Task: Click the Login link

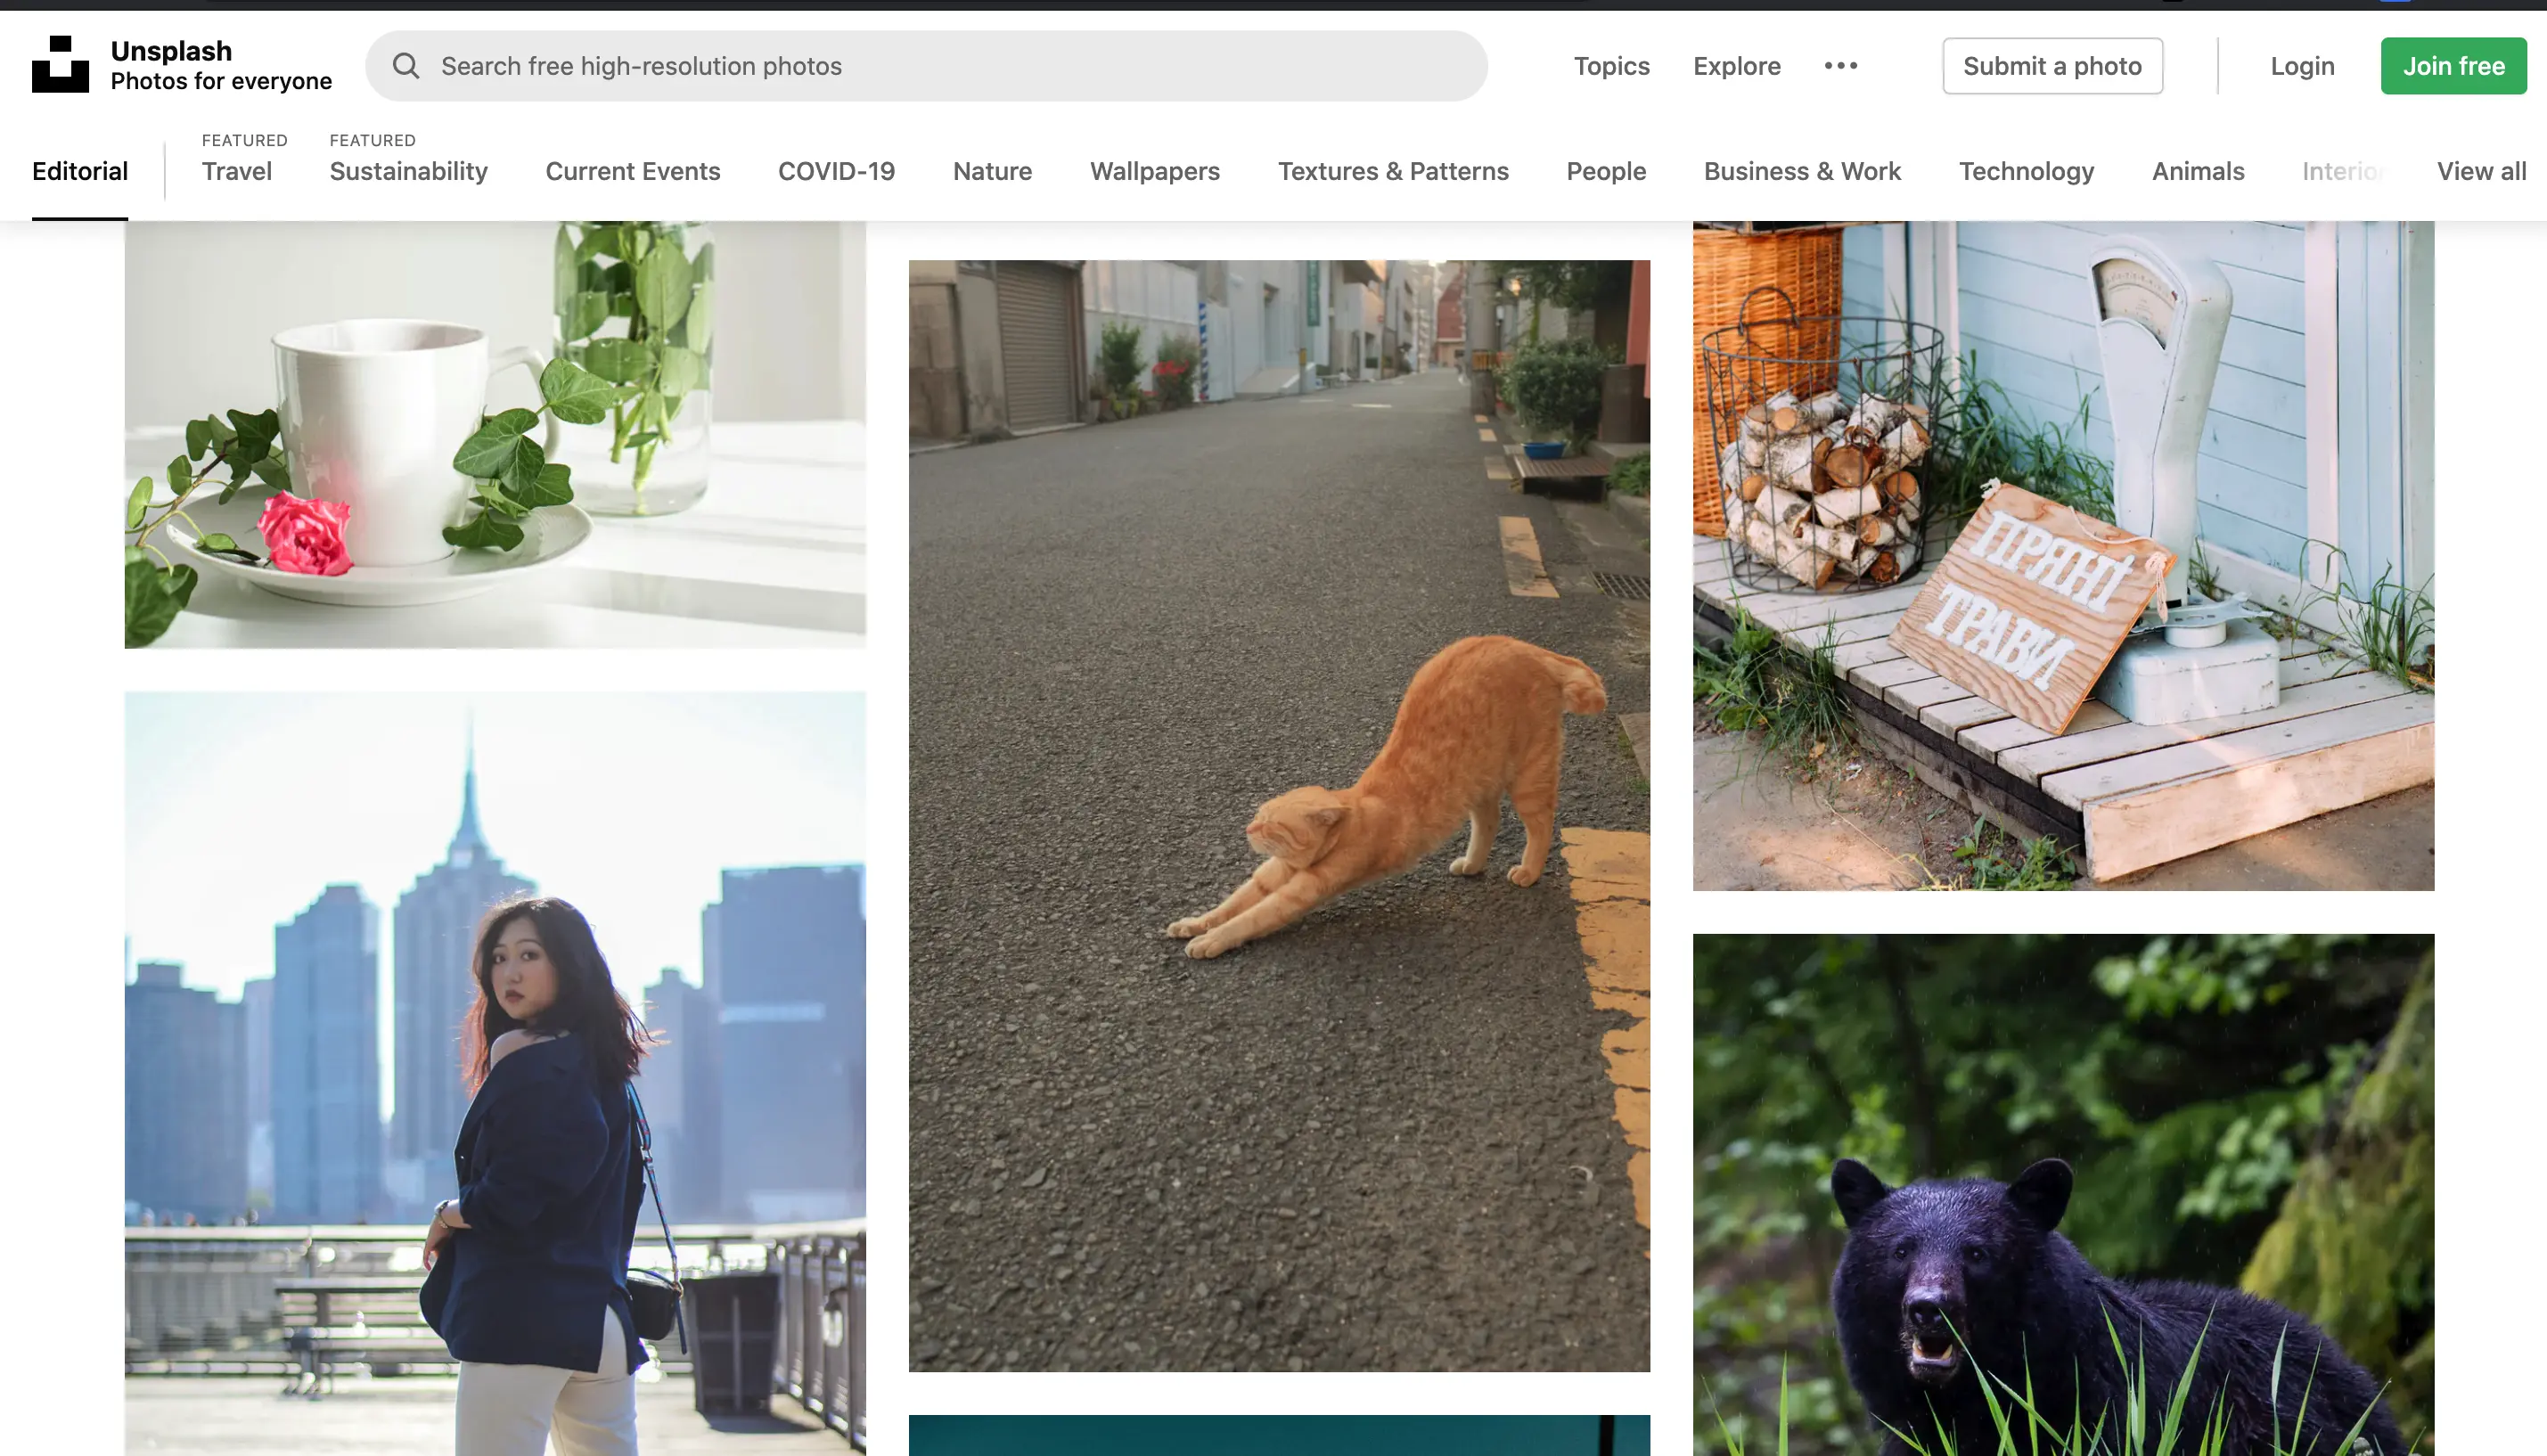Action: (x=2301, y=66)
